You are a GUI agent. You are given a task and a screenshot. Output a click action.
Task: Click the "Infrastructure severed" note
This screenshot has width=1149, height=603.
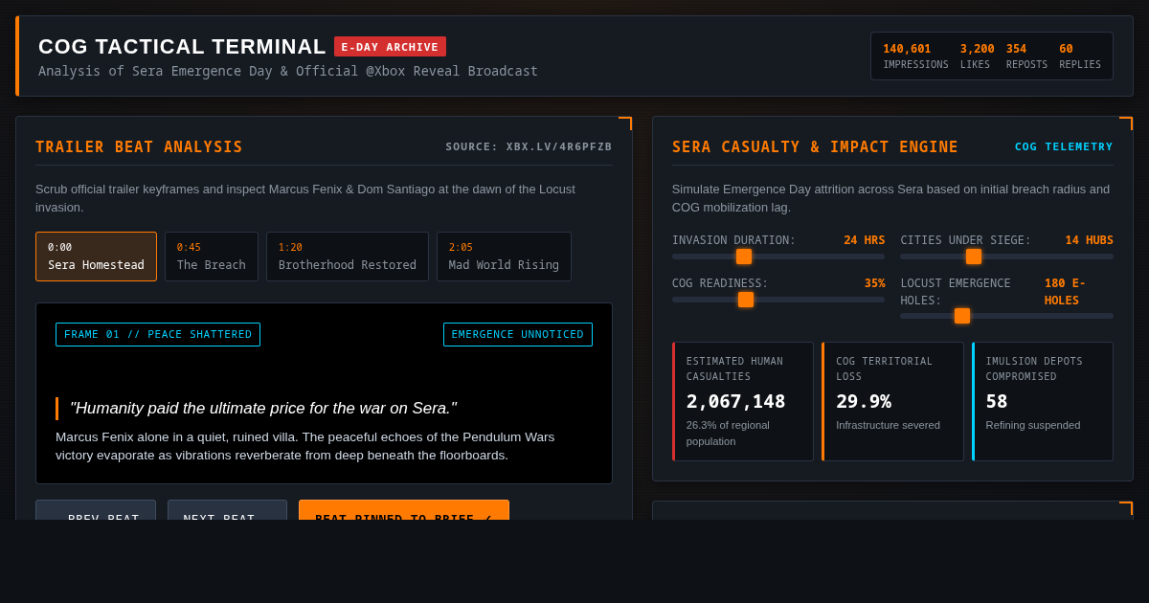click(x=889, y=425)
